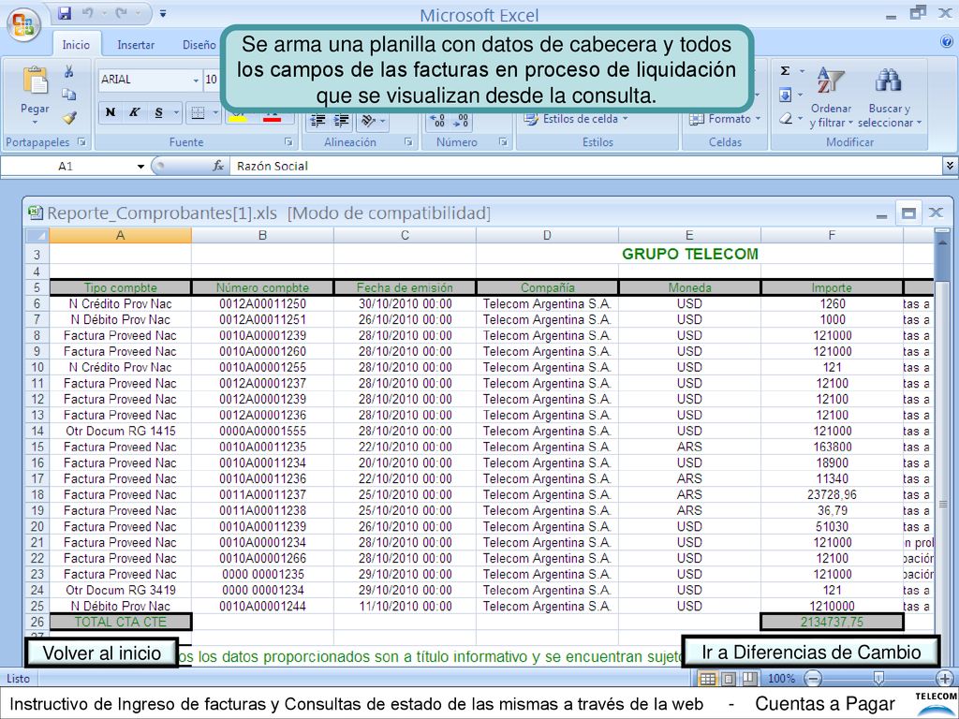Open the Fill down (Rellenar) button
This screenshot has width=959, height=719.
pyautogui.click(x=786, y=95)
